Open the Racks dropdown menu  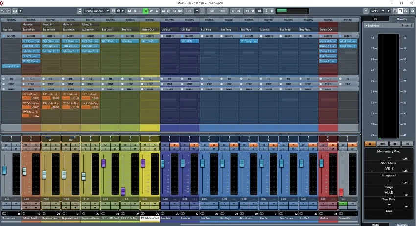(376, 10)
